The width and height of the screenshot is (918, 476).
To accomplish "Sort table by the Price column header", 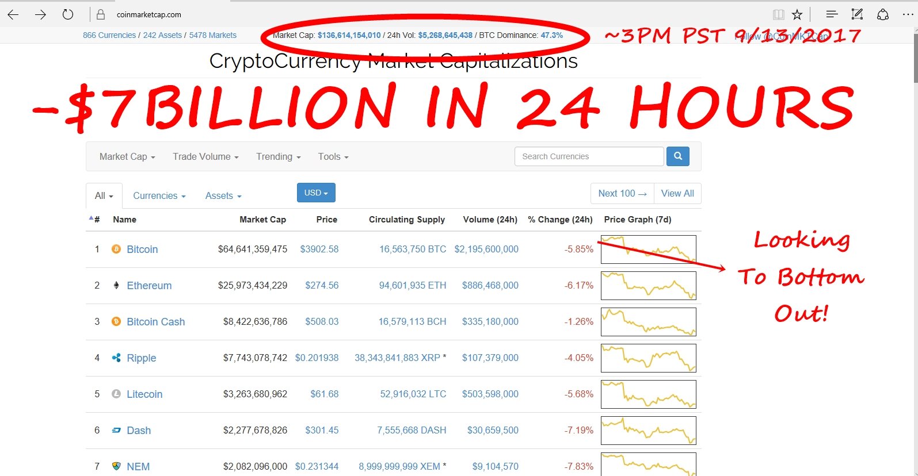I will click(327, 219).
